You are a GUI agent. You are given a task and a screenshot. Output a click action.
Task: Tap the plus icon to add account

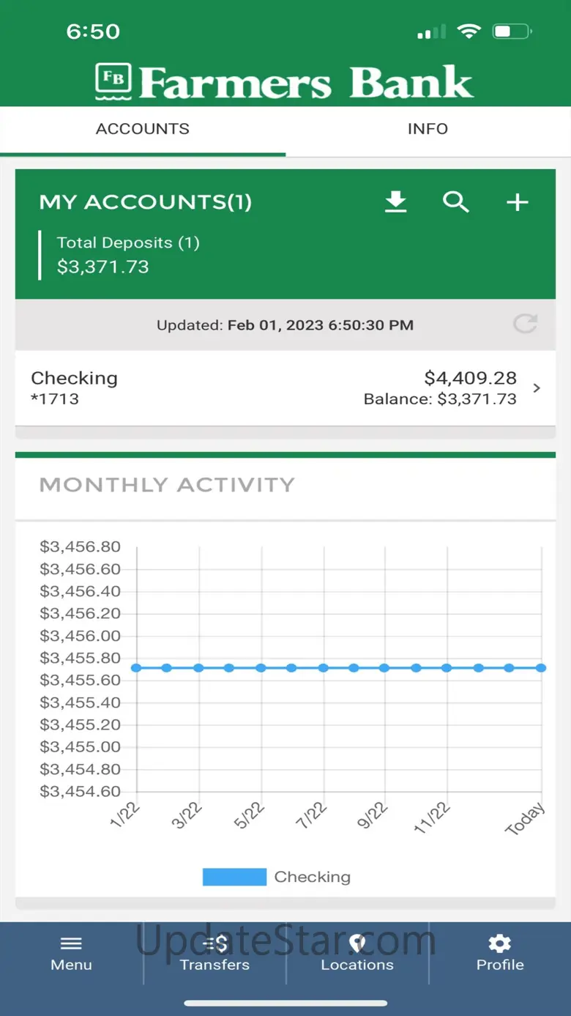pos(517,202)
